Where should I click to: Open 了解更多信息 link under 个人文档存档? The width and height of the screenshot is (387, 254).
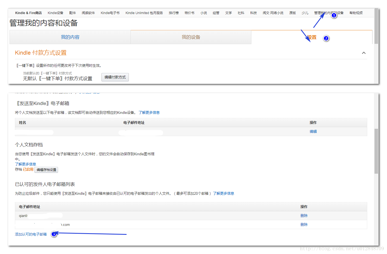(x=25, y=164)
